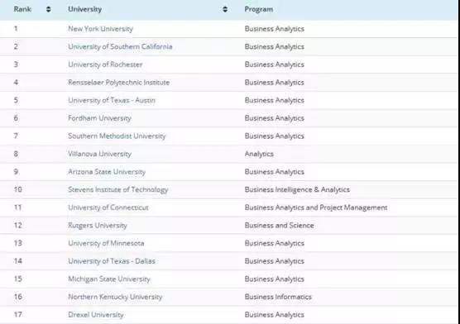Open Rutgers University link

click(x=98, y=226)
